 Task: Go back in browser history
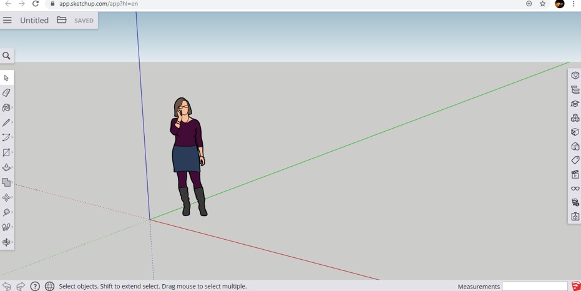click(x=7, y=4)
